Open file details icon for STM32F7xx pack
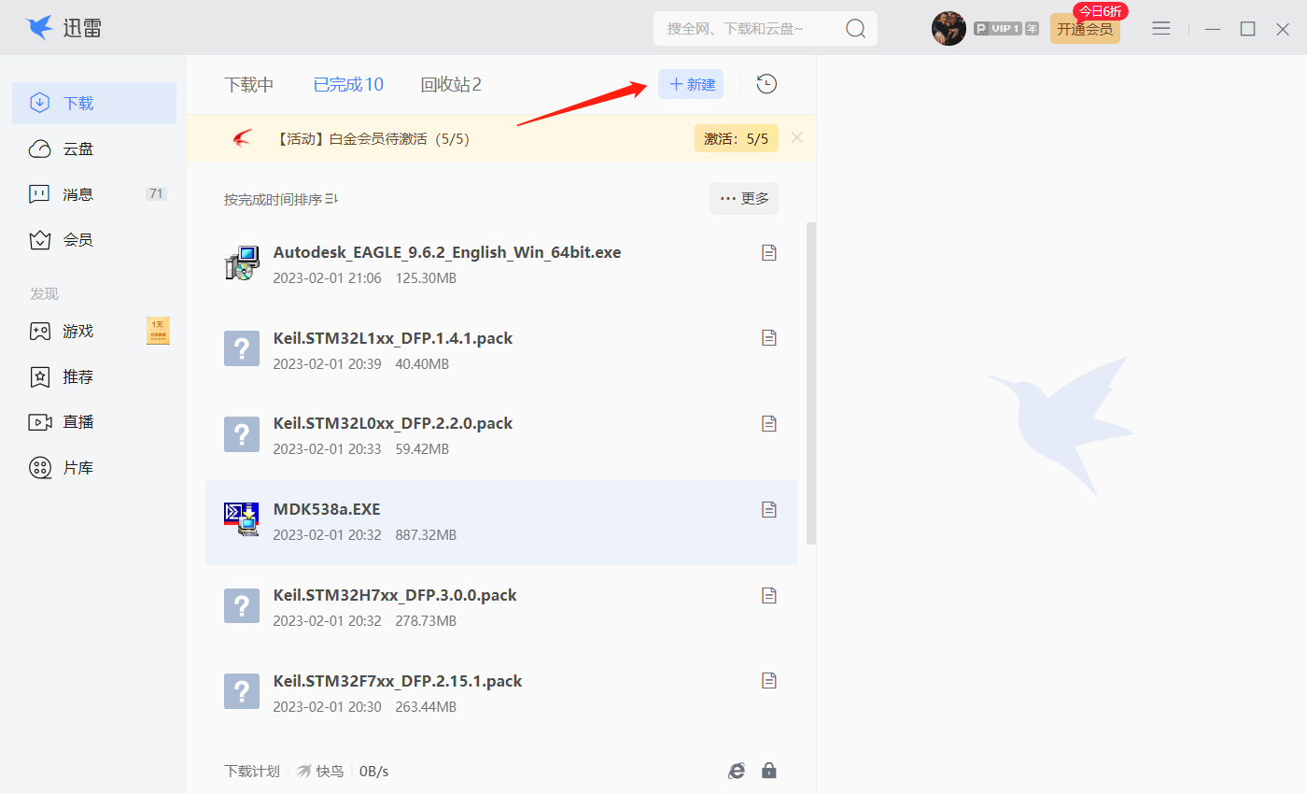1307x794 pixels. point(769,681)
